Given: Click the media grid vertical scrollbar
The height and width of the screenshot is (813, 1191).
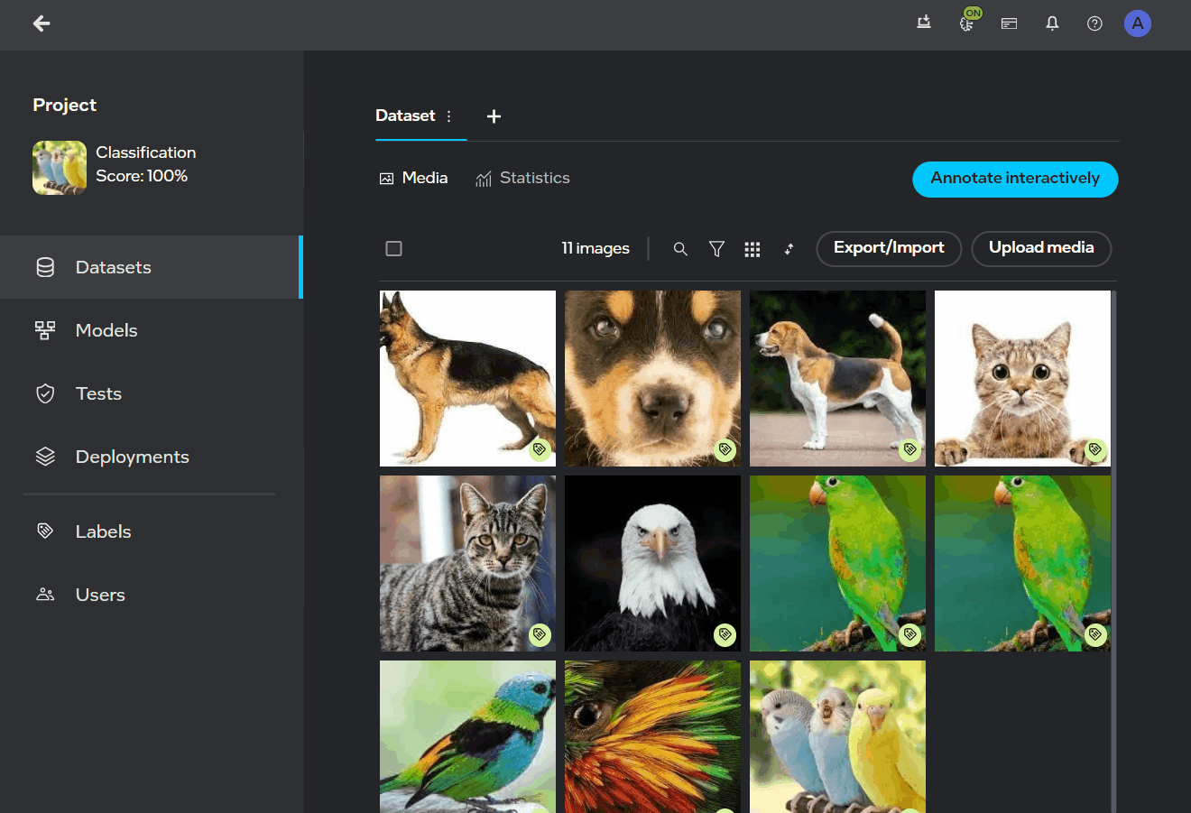Looking at the screenshot, I should (x=1114, y=551).
